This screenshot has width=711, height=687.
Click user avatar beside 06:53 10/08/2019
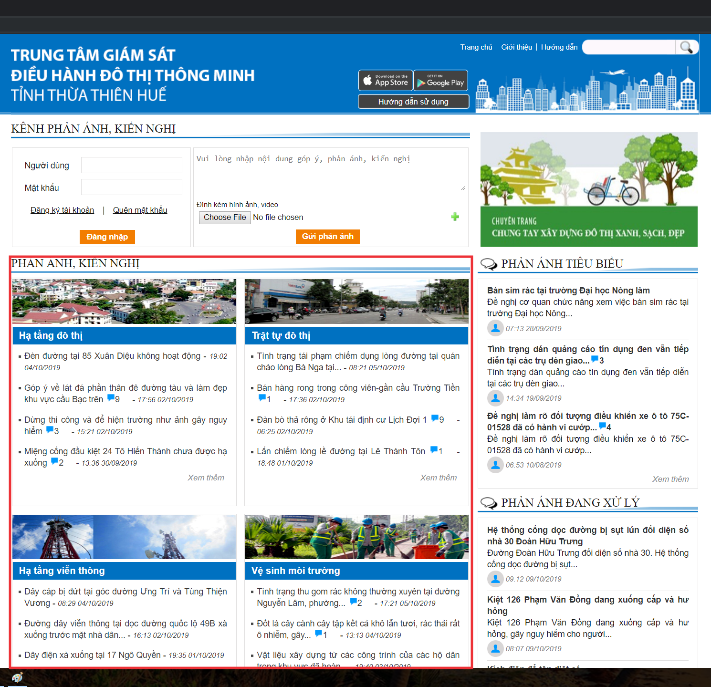pos(495,465)
